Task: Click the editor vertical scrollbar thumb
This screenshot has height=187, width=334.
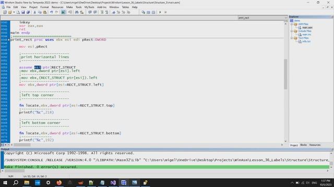Action: [x=285, y=74]
